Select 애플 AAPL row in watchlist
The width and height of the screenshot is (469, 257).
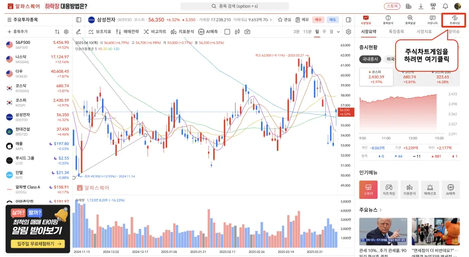click(38, 146)
